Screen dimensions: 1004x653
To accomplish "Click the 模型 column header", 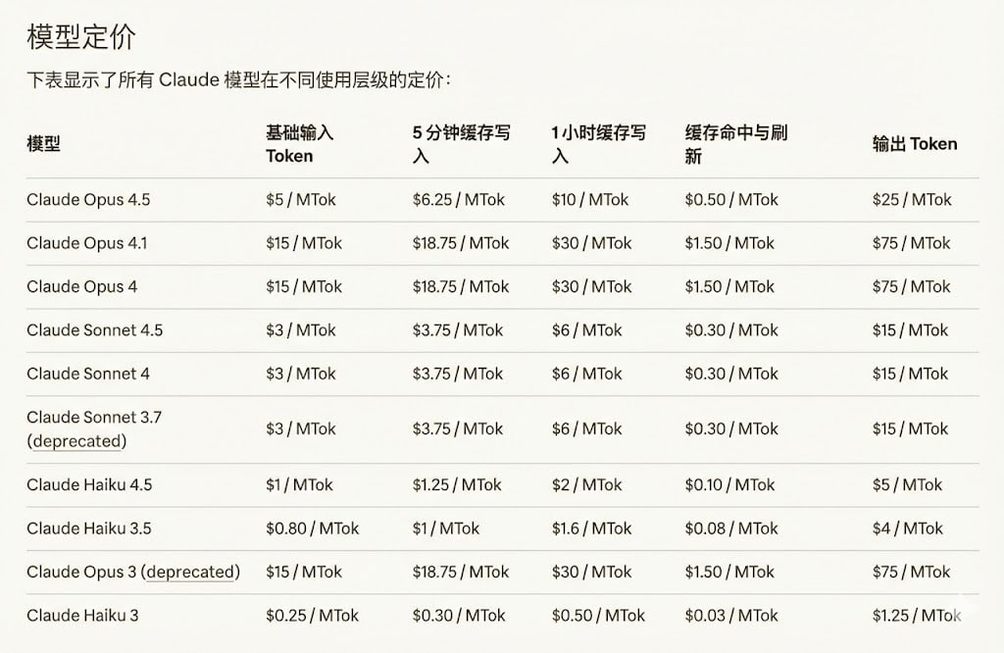I will pyautogui.click(x=43, y=143).
